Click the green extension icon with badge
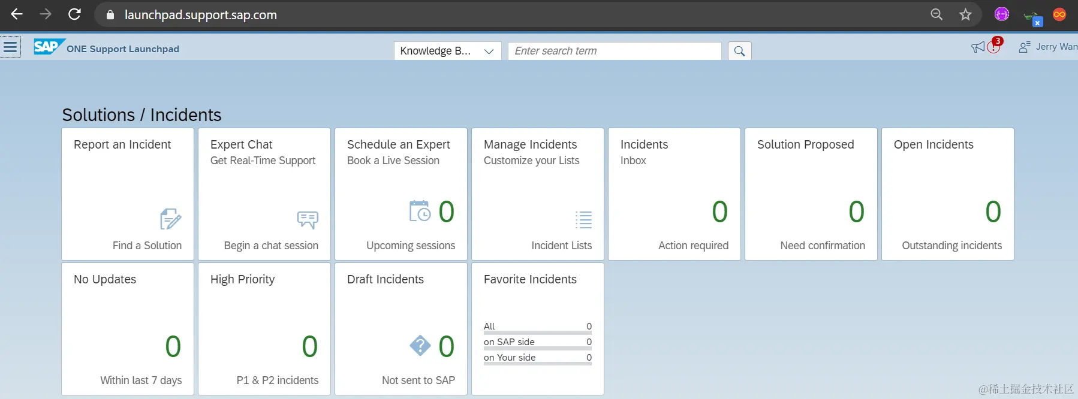This screenshot has width=1078, height=399. (x=1032, y=18)
